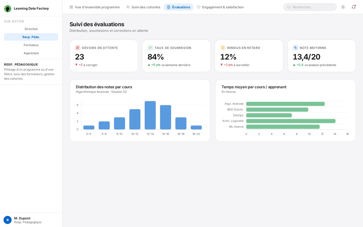Go to Engagement & satisfaction tab

[220, 7]
